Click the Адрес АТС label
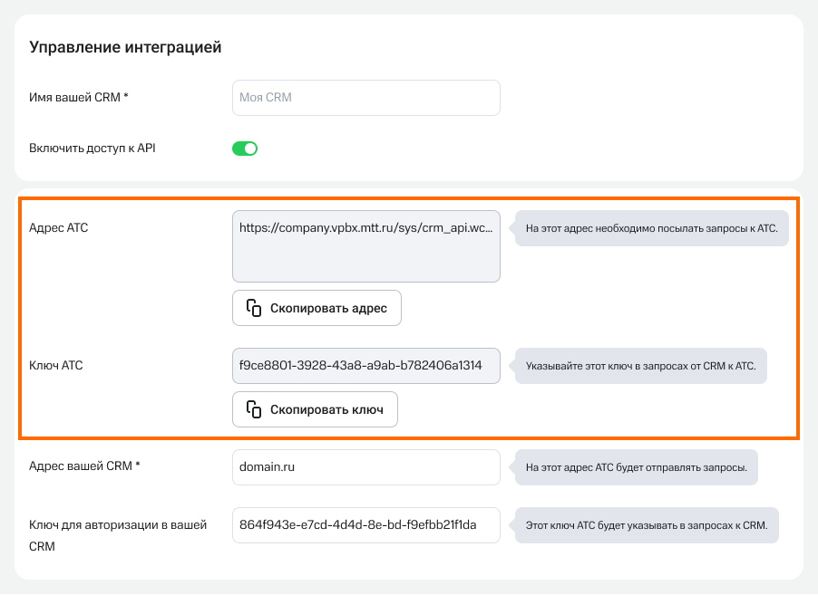The height and width of the screenshot is (595, 818). pos(59,227)
